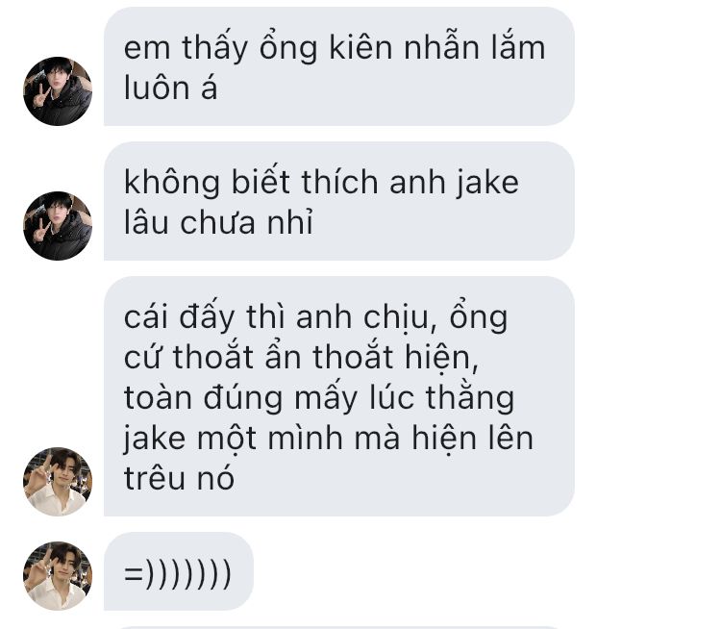Click the line "cứ thoắt ẩn thoắt hiện,"
Screen dimensions: 721x629
pyautogui.click(x=301, y=358)
